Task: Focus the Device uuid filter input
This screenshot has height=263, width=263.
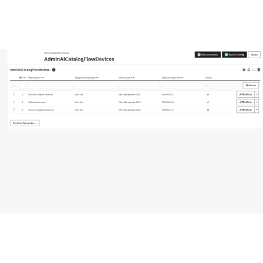Action: 139,86
